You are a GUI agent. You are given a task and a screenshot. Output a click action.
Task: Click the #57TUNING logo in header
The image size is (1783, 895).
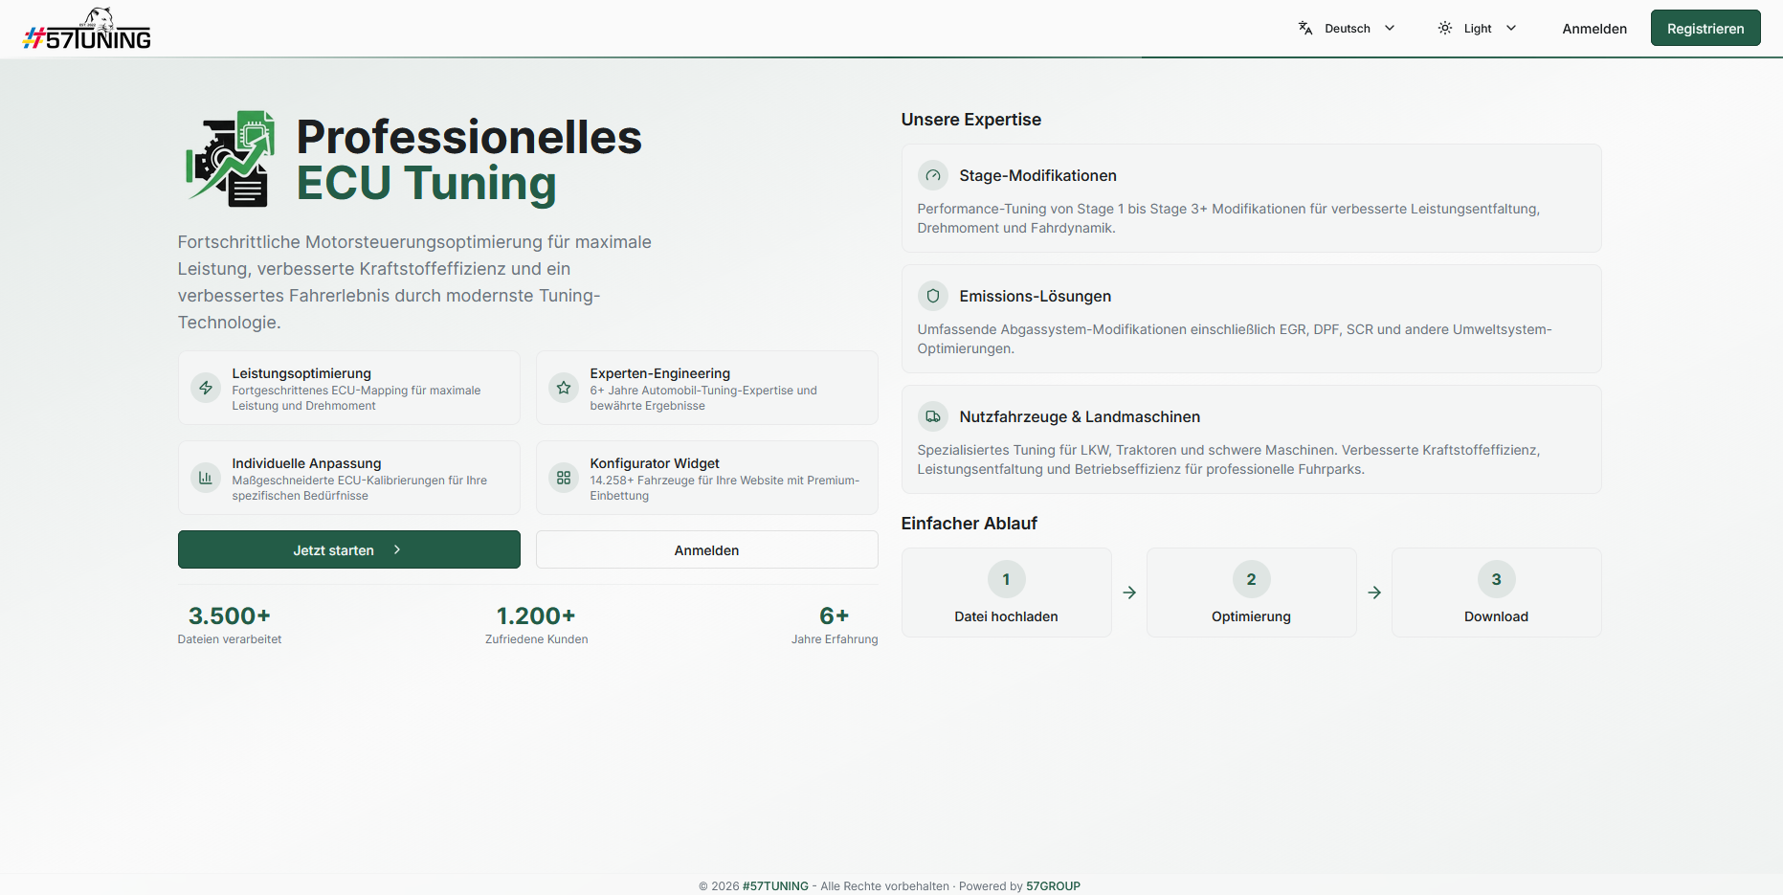87,30
